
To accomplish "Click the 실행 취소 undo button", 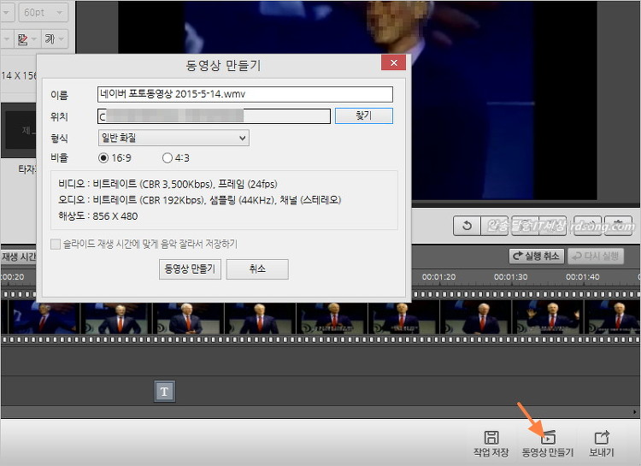I will pos(537,257).
